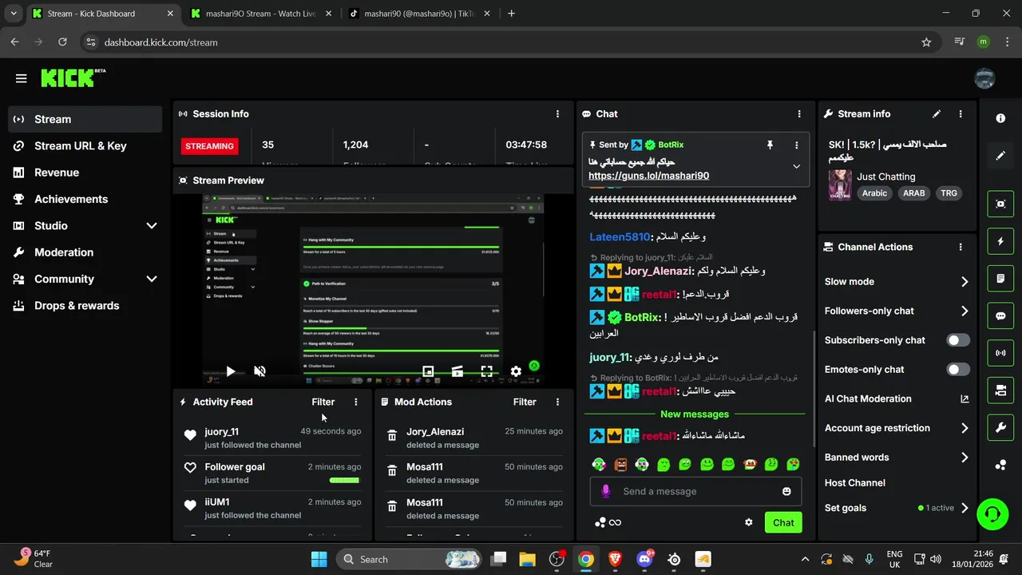Click info icon in right sidebar
The image size is (1022, 575).
tap(1000, 118)
